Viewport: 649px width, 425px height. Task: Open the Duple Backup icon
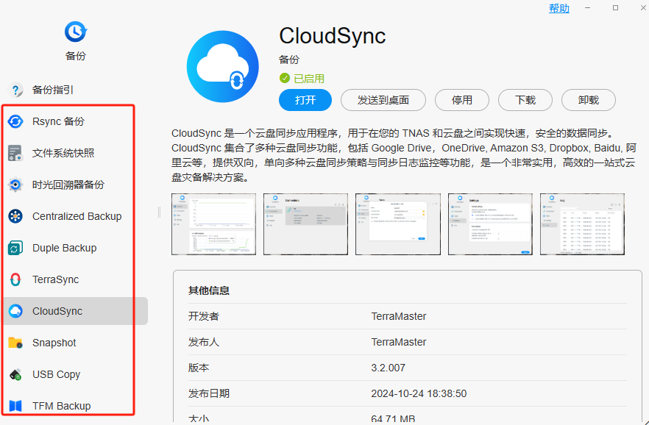click(x=15, y=248)
